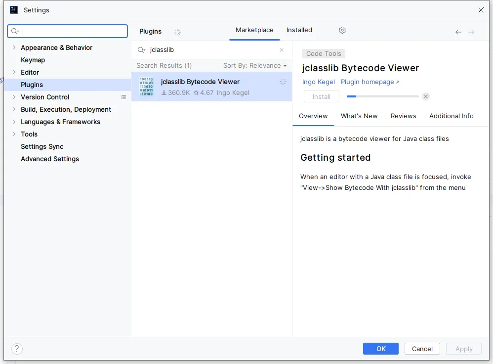Click the IntelliJ IDEA logo icon
This screenshot has width=493, height=364.
point(14,10)
